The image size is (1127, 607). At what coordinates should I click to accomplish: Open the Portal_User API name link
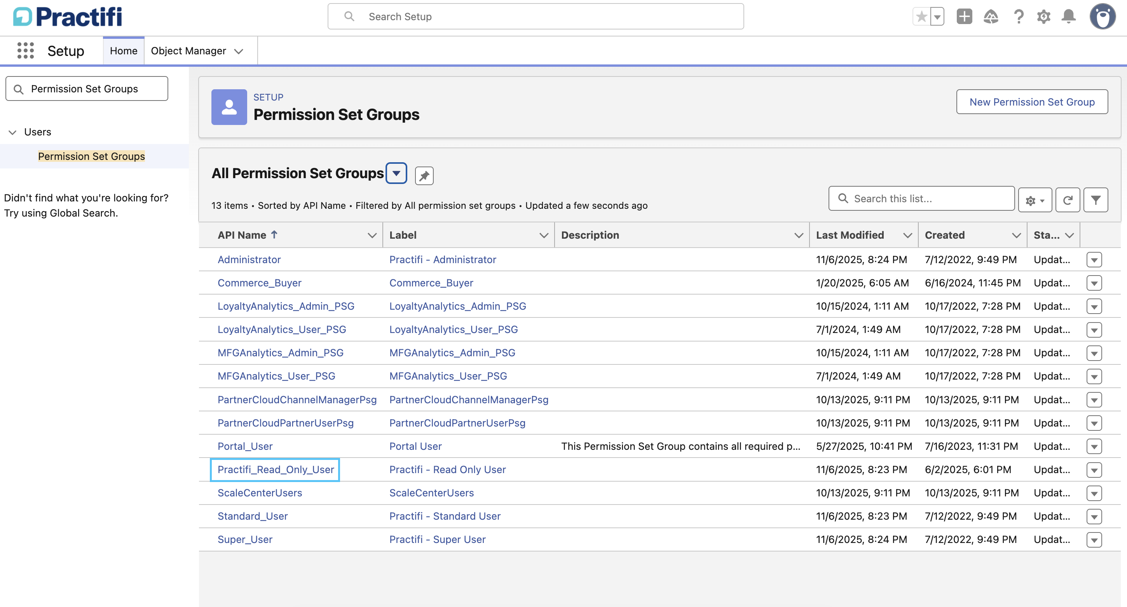coord(245,446)
